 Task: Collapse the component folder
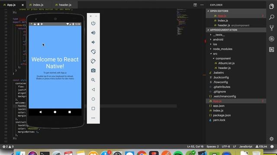pyautogui.click(x=236, y=59)
